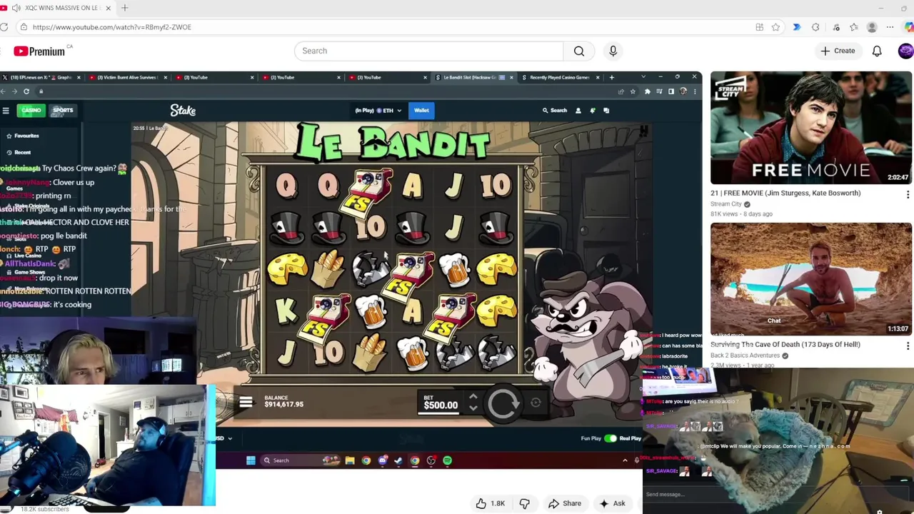Click the Ask button under the video

pyautogui.click(x=613, y=503)
